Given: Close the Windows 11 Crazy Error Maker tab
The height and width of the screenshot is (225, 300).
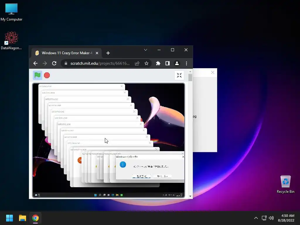Looking at the screenshot, I should pos(97,53).
